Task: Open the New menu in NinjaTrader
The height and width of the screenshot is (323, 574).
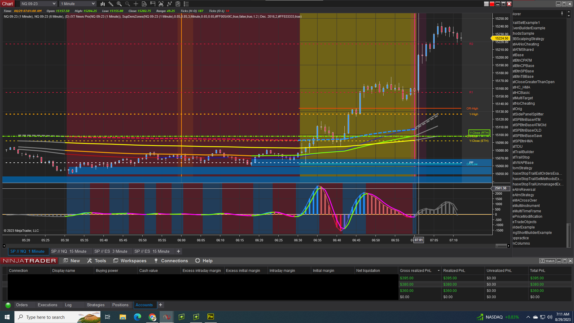Action: point(72,261)
